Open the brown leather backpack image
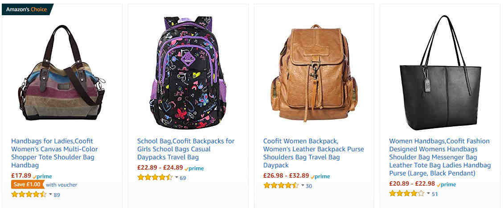This screenshot has width=504, height=208. point(314,73)
